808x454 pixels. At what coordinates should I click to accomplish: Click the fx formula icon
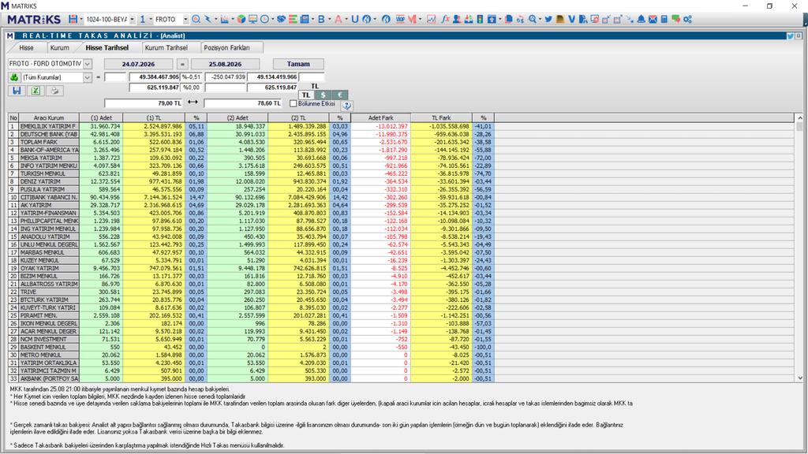445,19
